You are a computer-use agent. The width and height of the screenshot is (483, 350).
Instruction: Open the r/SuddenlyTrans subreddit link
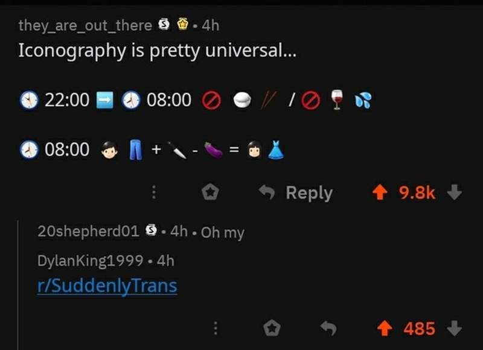(107, 285)
